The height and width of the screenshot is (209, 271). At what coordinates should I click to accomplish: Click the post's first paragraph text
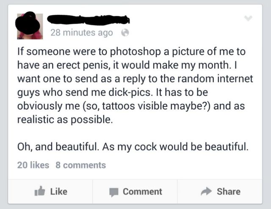click(x=132, y=86)
